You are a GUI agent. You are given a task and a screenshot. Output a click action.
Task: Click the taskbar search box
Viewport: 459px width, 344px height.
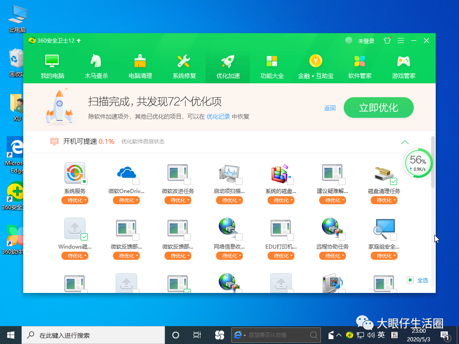[93, 335]
